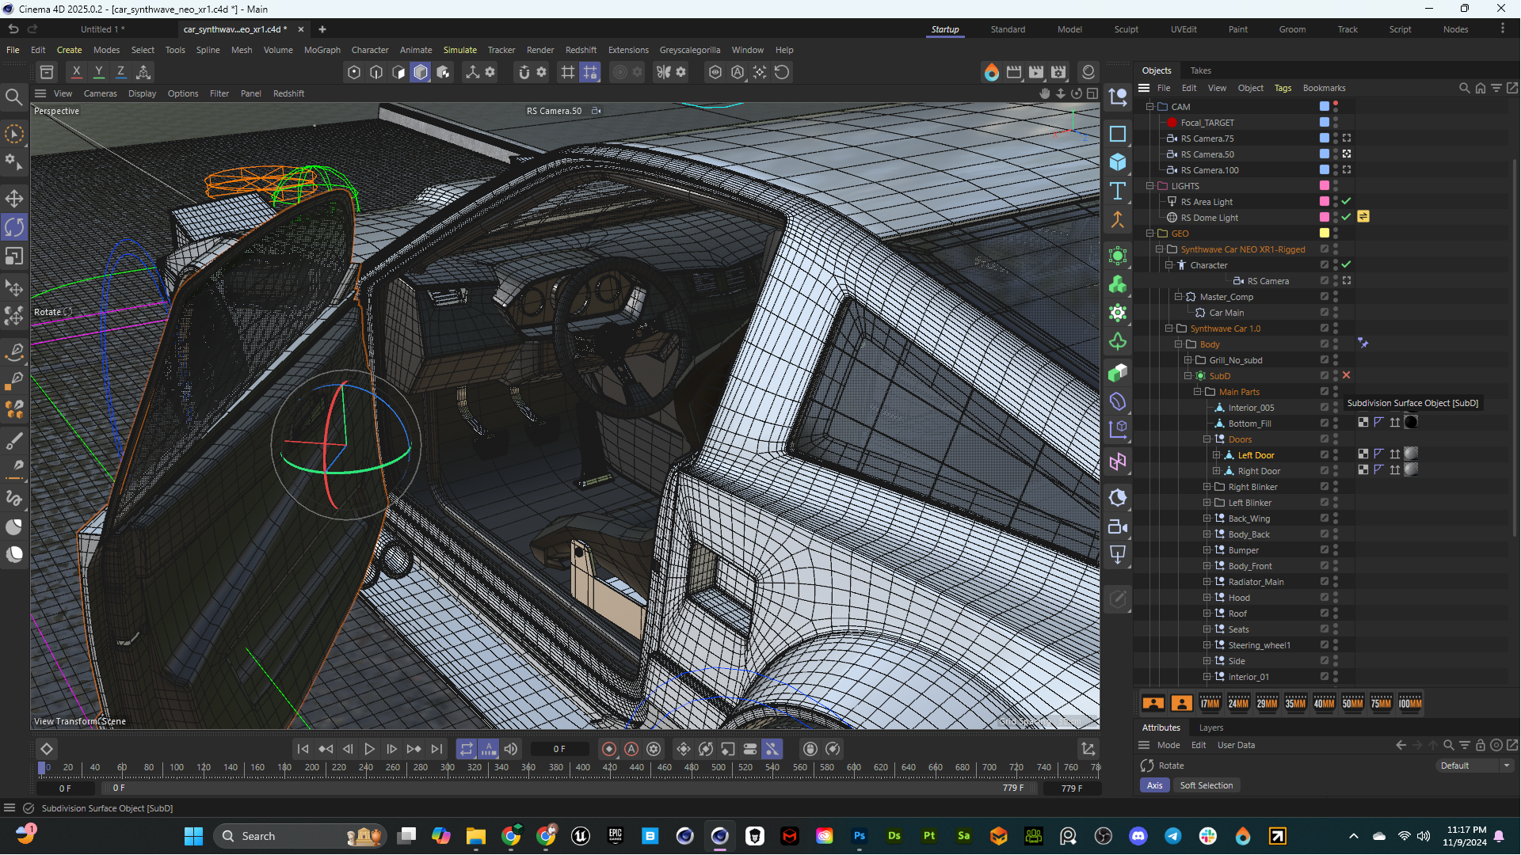Viewport: 1521px width, 855px height.
Task: Click the Undo arrow icon
Action: click(13, 29)
